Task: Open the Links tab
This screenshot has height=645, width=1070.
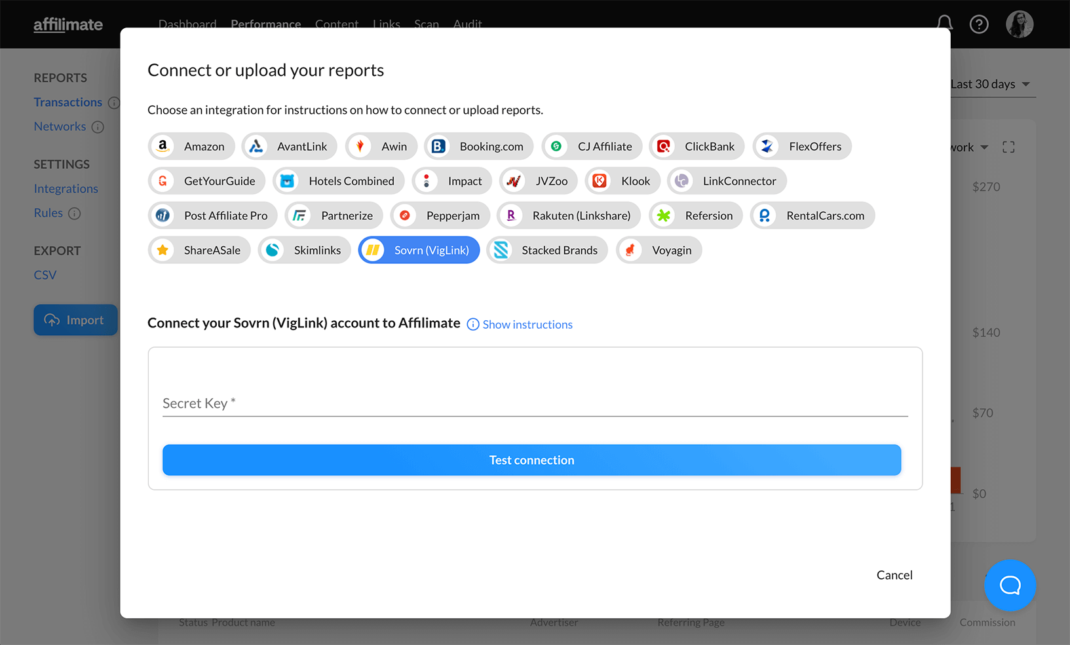Action: [x=387, y=24]
